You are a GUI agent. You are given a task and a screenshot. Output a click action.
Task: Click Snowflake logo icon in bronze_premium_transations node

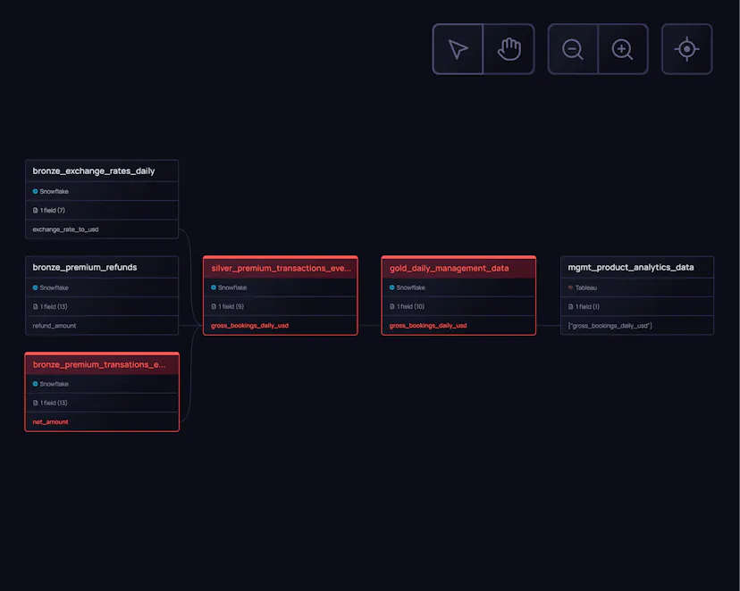click(35, 384)
